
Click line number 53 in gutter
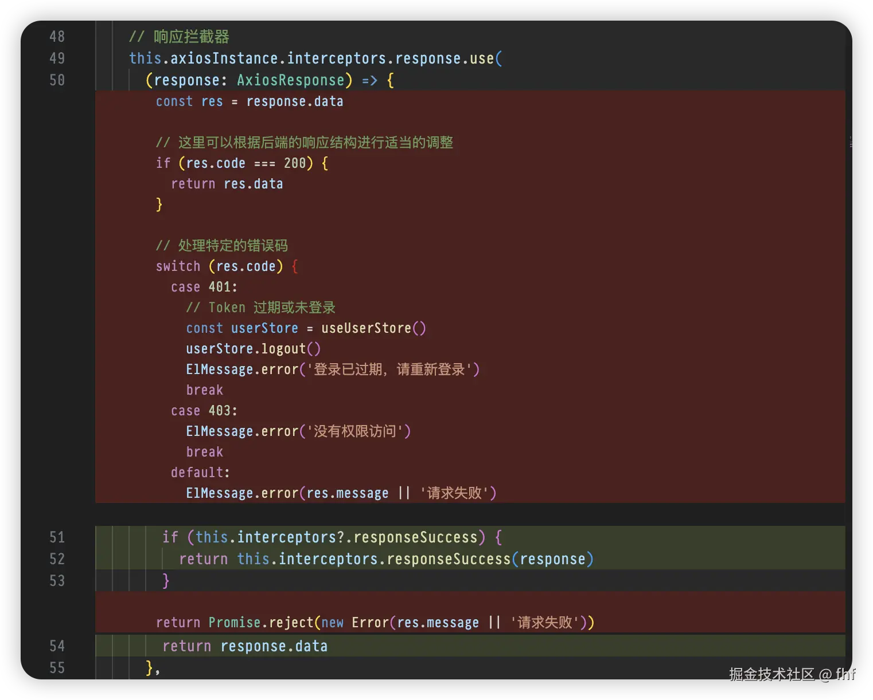tap(57, 581)
